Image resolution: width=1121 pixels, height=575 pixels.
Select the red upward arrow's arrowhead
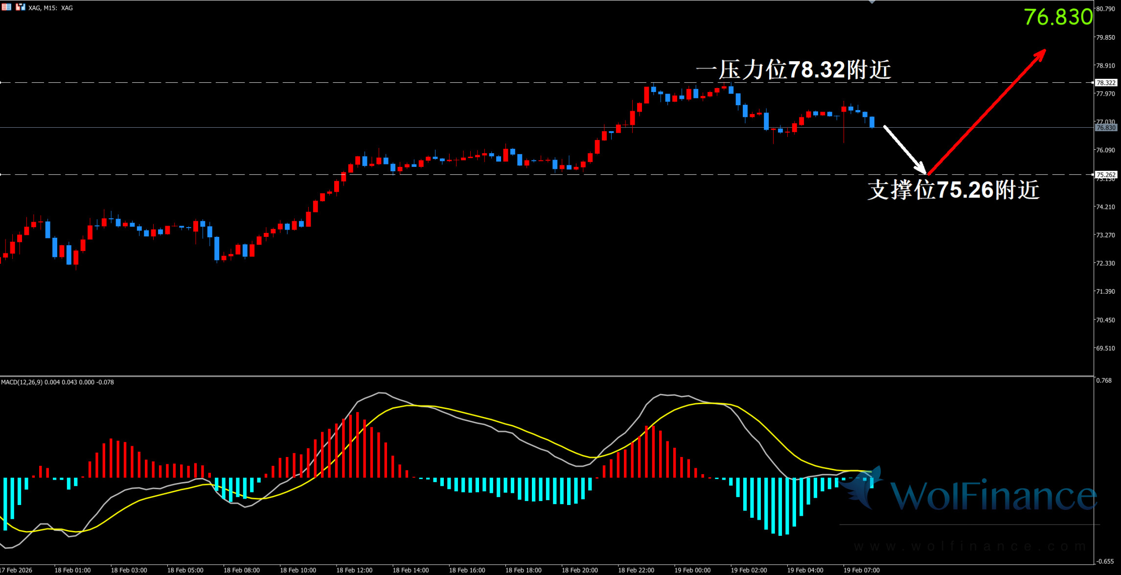(x=1041, y=53)
